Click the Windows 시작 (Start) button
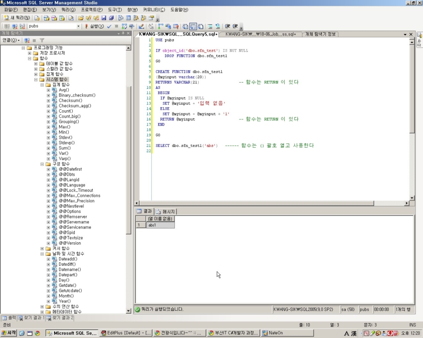Image resolution: width=423 pixels, height=338 pixels. (x=9, y=333)
